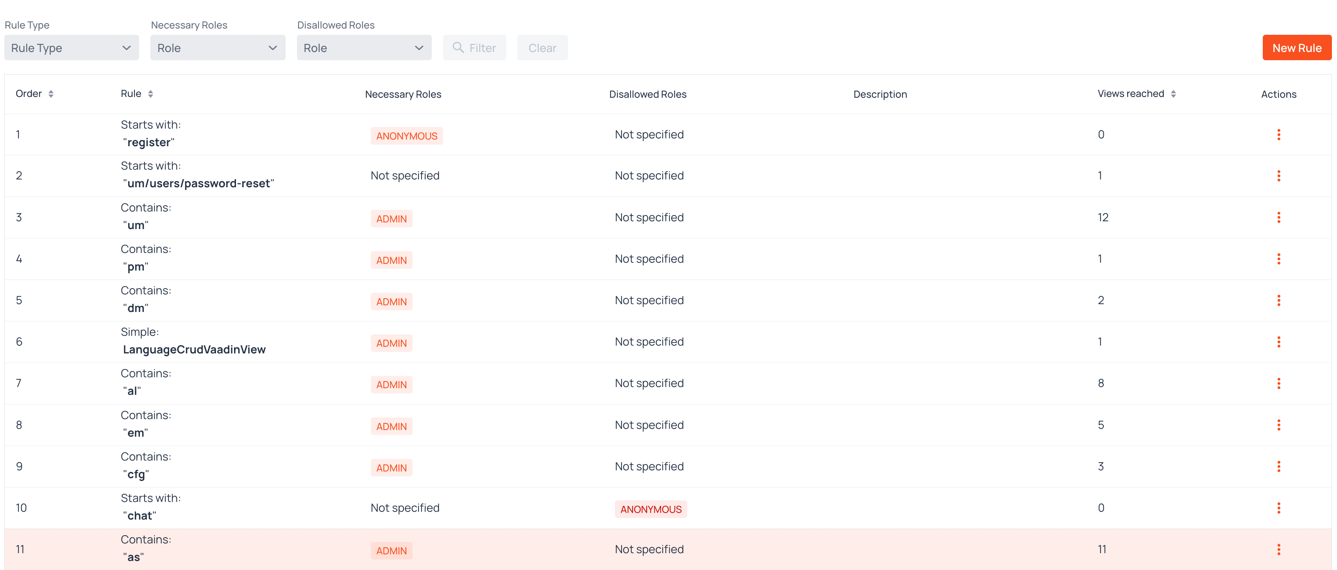Click the Clear button
This screenshot has height=570, width=1337.
[x=542, y=48]
